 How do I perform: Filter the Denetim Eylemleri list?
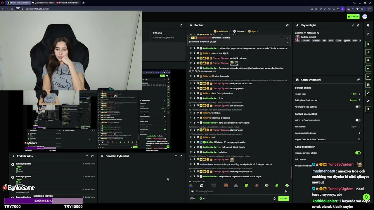(176, 156)
